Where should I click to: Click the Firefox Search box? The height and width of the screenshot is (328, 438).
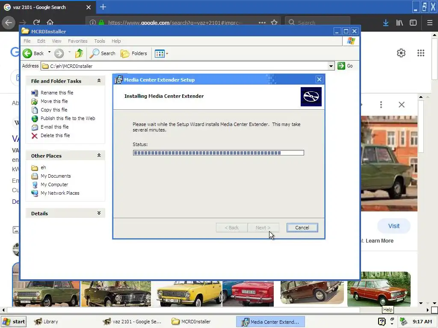click(x=317, y=23)
